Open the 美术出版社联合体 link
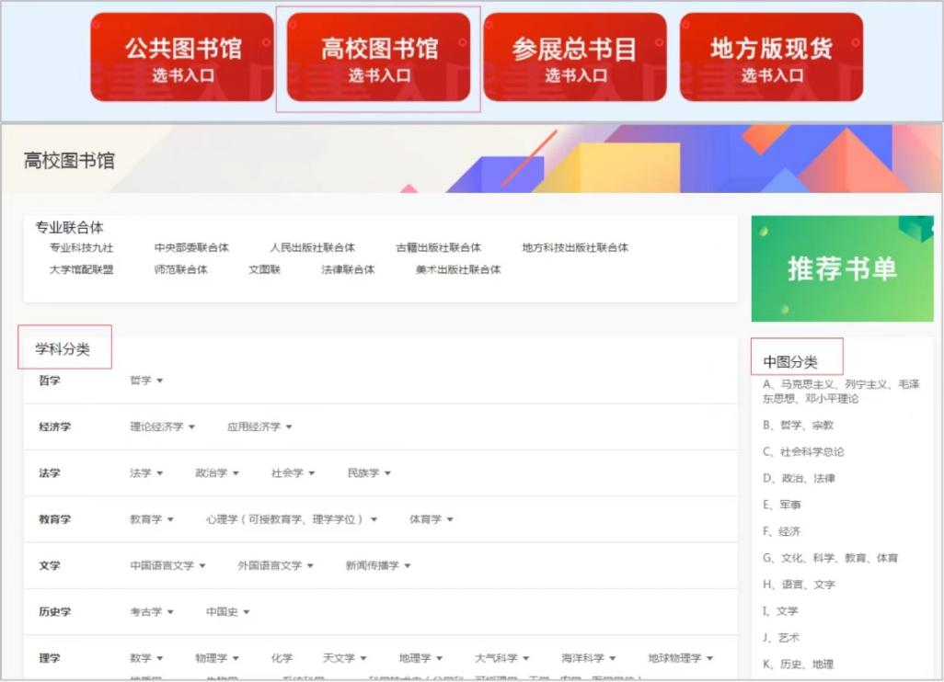 coord(458,270)
